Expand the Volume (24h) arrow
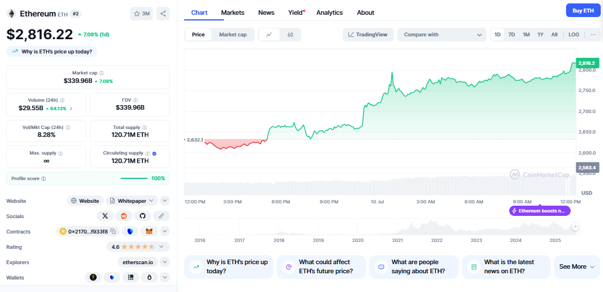 pyautogui.click(x=71, y=109)
